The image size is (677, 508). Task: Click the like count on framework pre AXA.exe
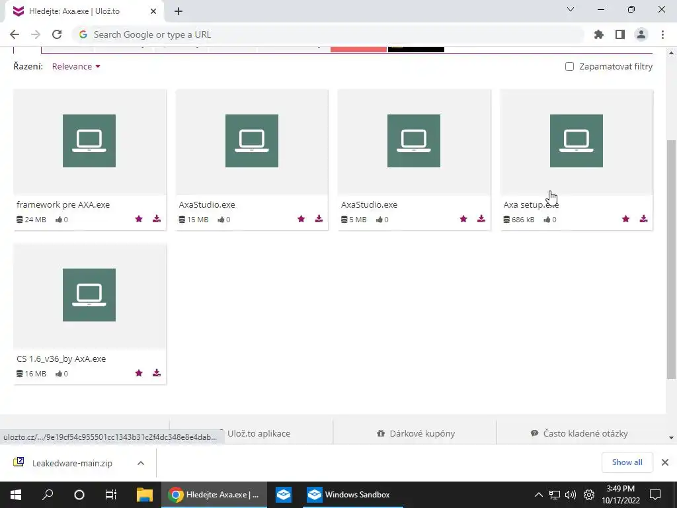[61, 220]
